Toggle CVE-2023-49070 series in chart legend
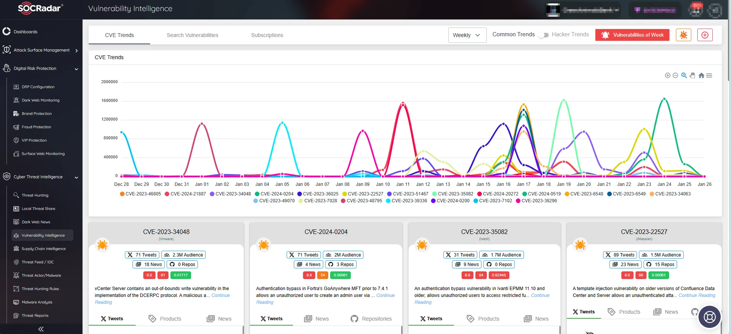This screenshot has height=334, width=731. (274, 201)
